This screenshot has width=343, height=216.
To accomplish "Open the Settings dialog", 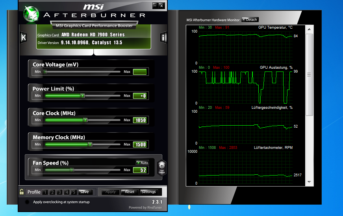I will (x=148, y=192).
